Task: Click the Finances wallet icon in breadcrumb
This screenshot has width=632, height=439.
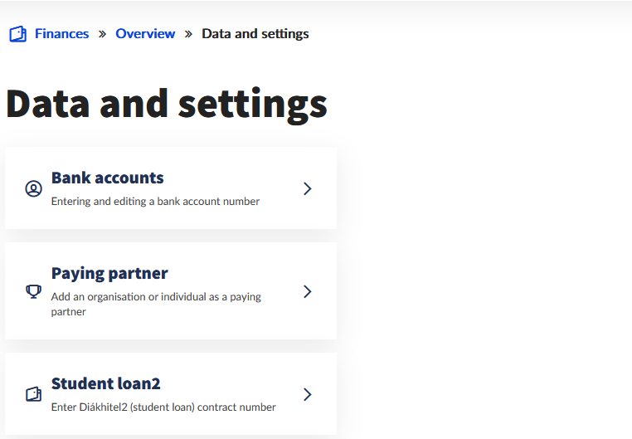Action: [17, 34]
